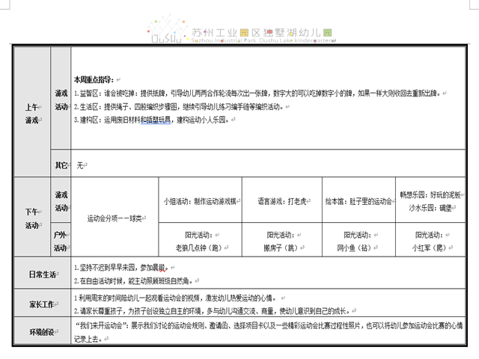This screenshot has width=479, height=359.
Task: Select the 上午游戏 row header cell
Action: [x=32, y=111]
